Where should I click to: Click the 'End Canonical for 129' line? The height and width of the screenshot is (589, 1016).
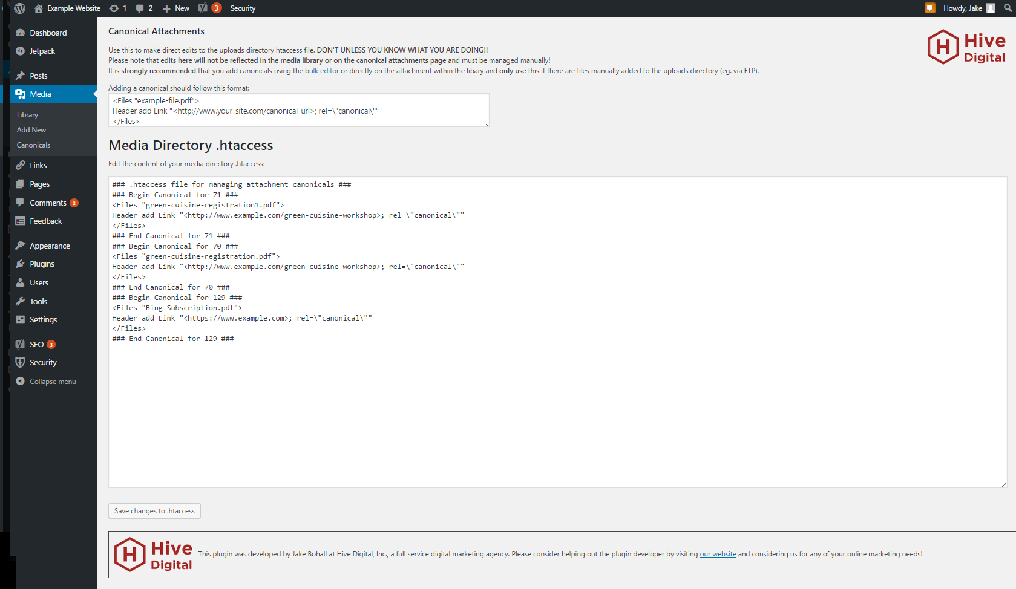pos(172,339)
